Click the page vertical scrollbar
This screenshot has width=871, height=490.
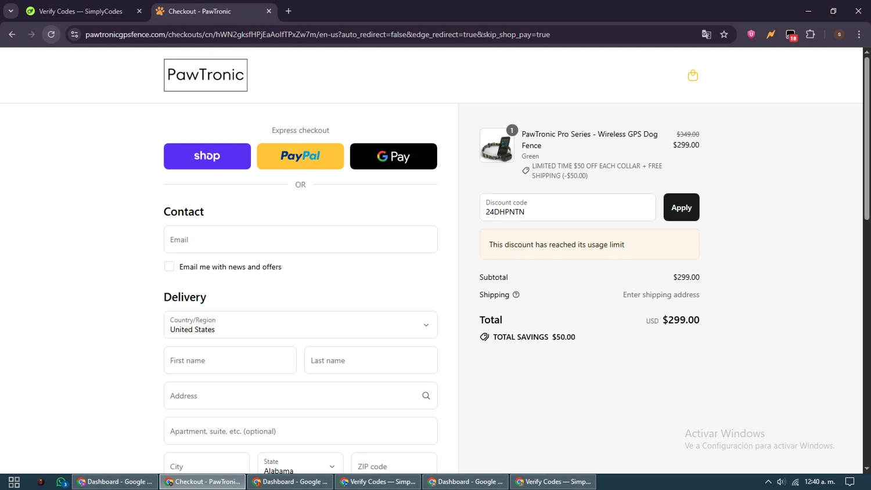click(x=866, y=139)
